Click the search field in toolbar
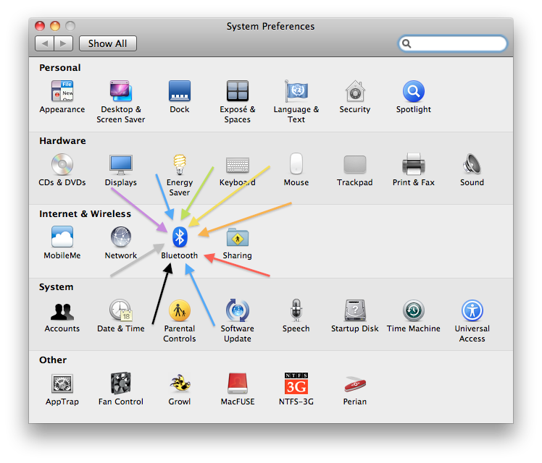This screenshot has height=463, width=542. 452,43
